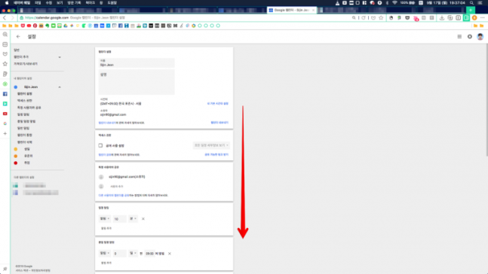Go back using the settings back arrow
This screenshot has width=488, height=274.
[18, 37]
